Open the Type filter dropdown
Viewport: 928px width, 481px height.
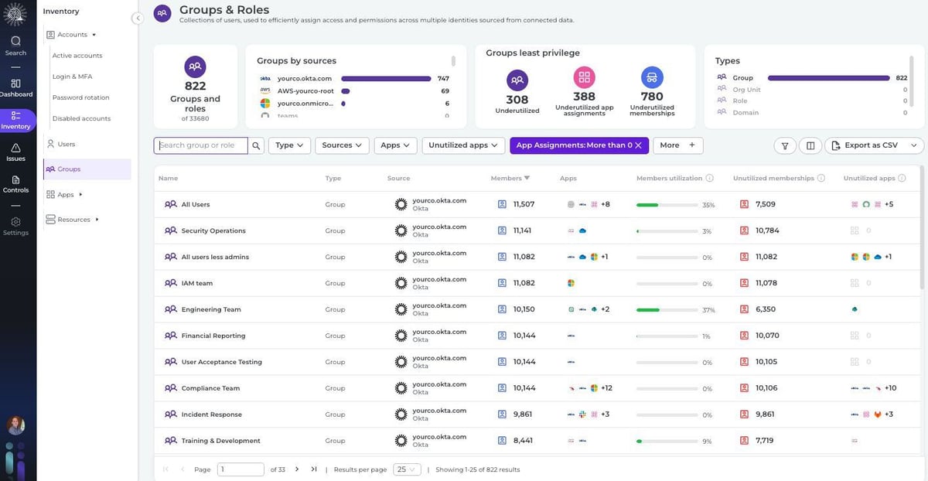click(x=290, y=145)
